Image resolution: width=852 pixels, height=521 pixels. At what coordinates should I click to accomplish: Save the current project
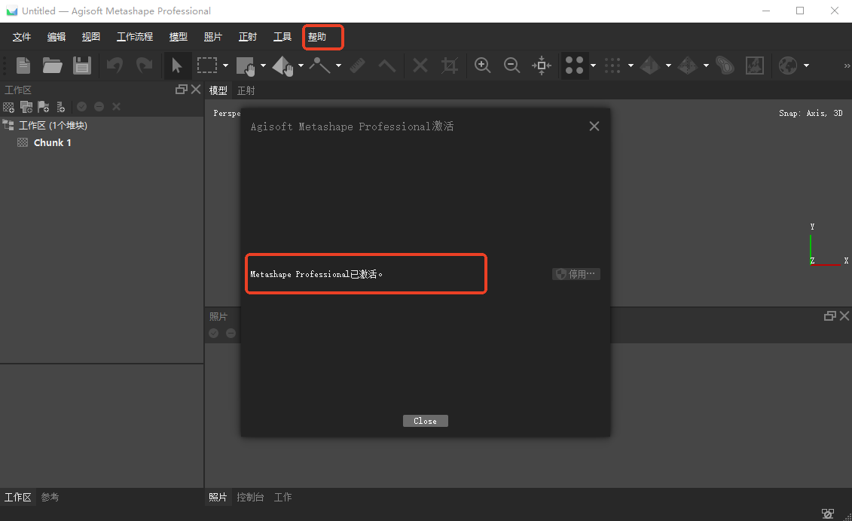tap(82, 66)
